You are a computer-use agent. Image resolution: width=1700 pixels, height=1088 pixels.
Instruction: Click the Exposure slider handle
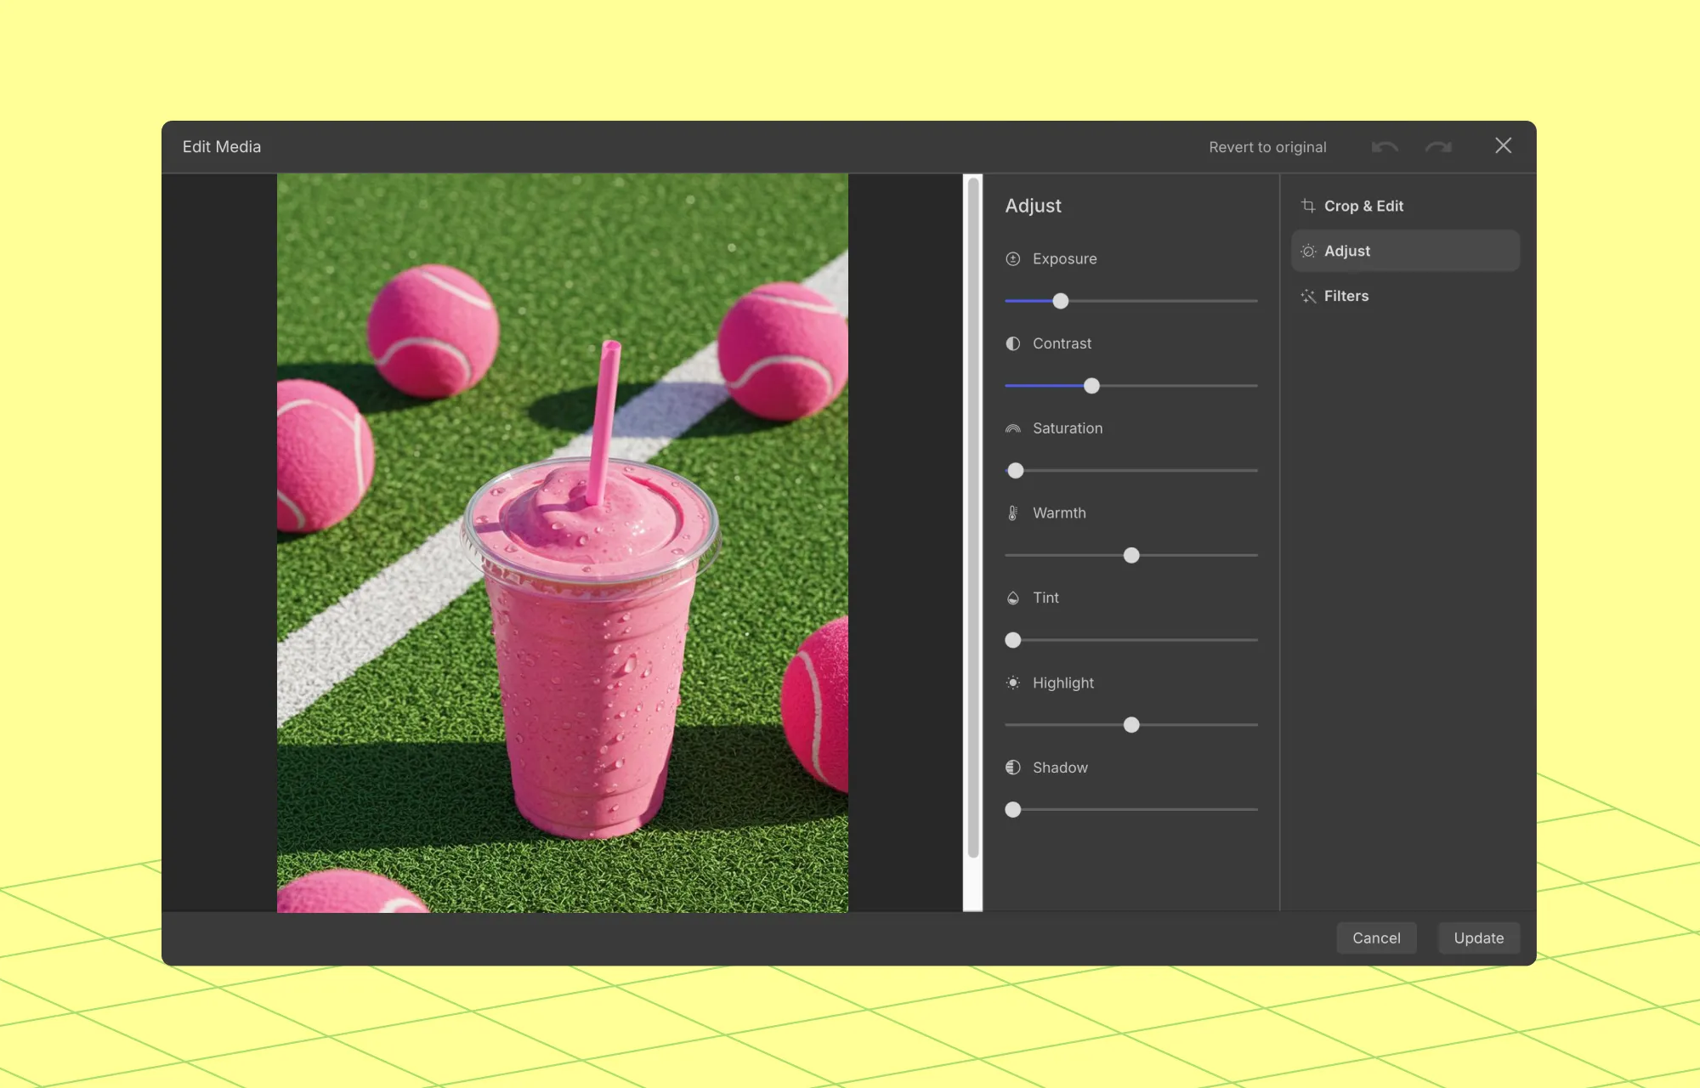(x=1060, y=301)
